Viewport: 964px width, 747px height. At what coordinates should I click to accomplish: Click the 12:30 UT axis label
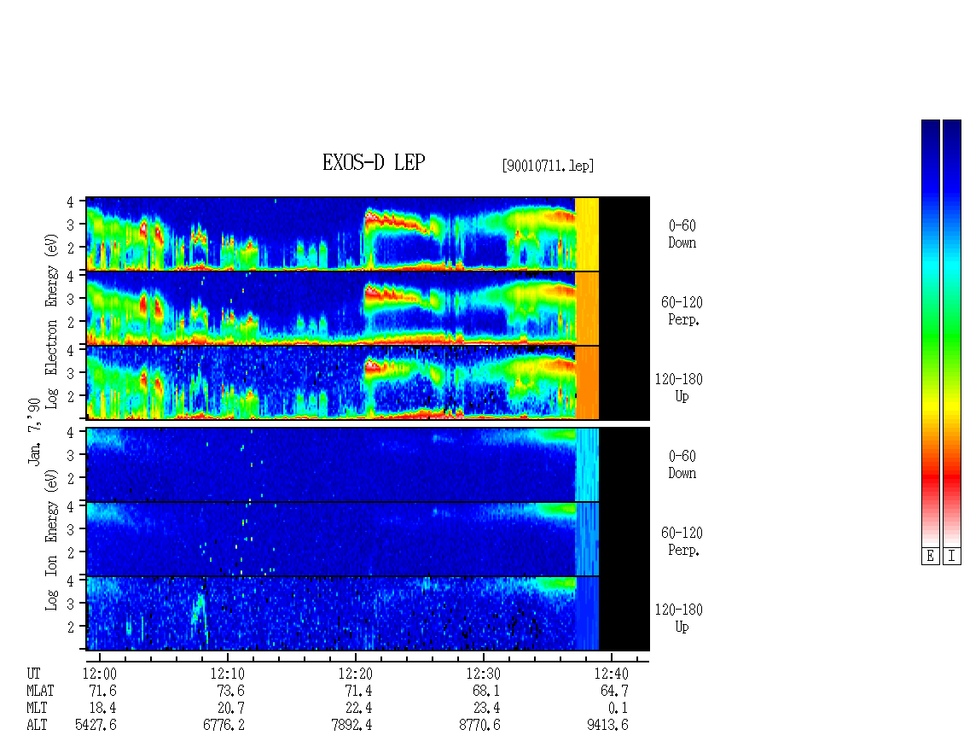pos(483,674)
